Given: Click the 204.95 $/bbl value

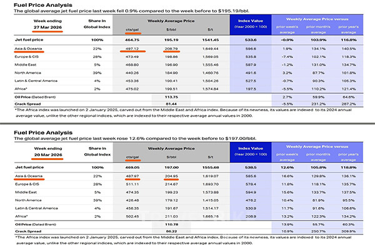Looking at the screenshot, I should click(171, 176).
